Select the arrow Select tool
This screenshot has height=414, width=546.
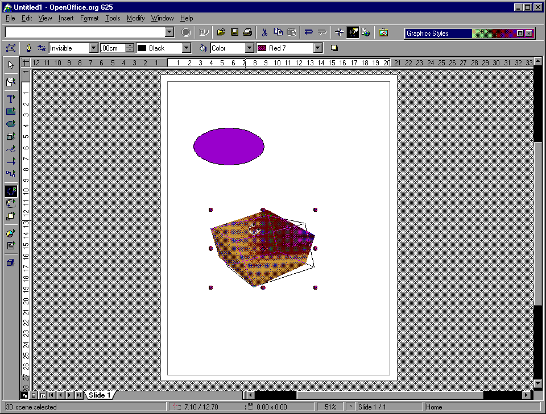(x=10, y=65)
